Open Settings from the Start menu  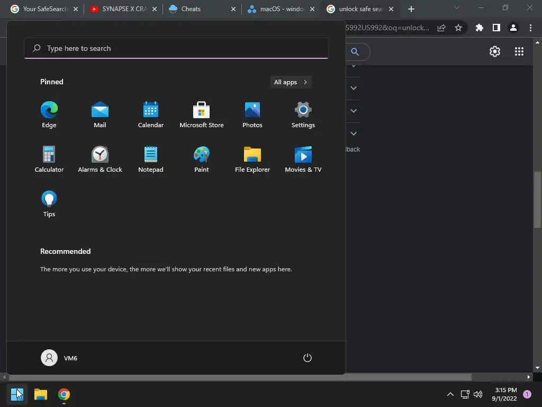303,115
